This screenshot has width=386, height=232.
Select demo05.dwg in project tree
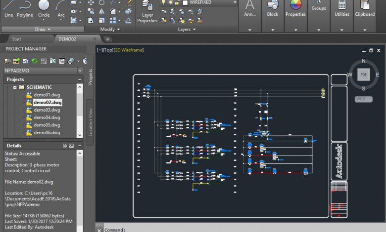(47, 125)
